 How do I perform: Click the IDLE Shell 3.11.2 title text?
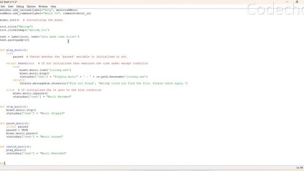pyautogui.click(x=9, y=2)
